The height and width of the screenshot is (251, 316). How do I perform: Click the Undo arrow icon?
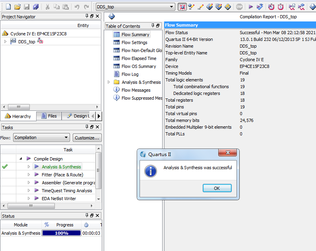coord(77,7)
